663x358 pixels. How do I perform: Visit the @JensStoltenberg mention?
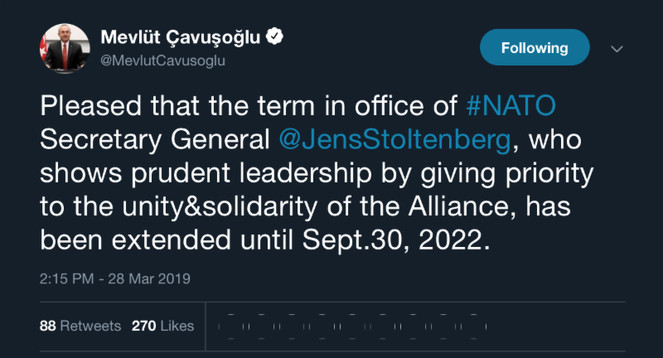click(394, 140)
